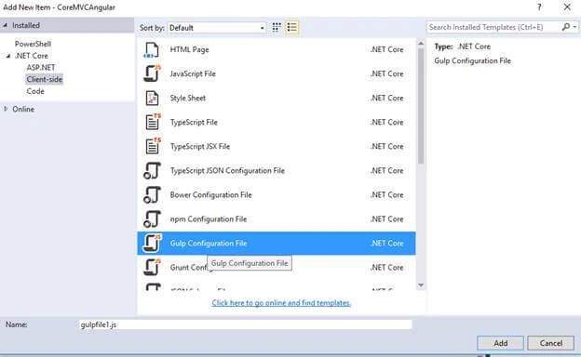The image size is (581, 357).
Task: Open the Sort by Default dropdown
Action: [x=216, y=28]
